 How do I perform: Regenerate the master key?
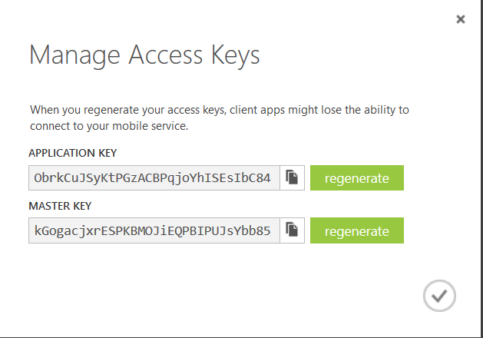(356, 230)
